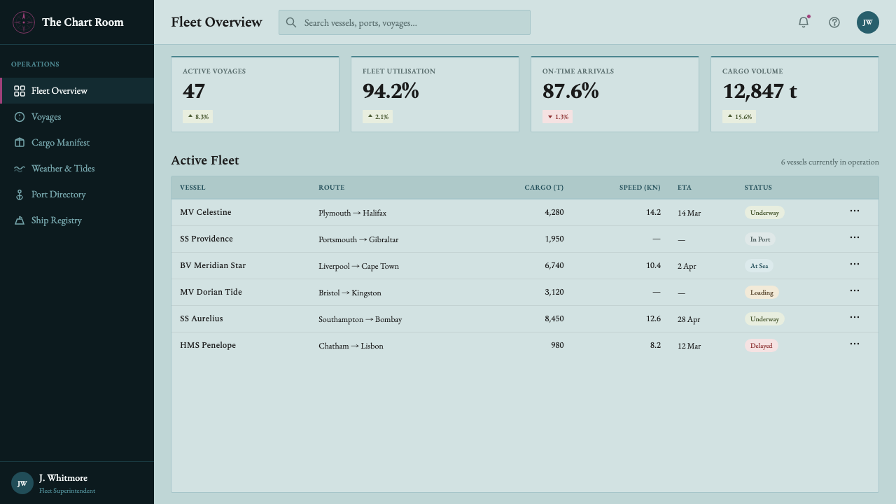Focus the vessel search field
Screen dimensions: 896x504
(405, 22)
